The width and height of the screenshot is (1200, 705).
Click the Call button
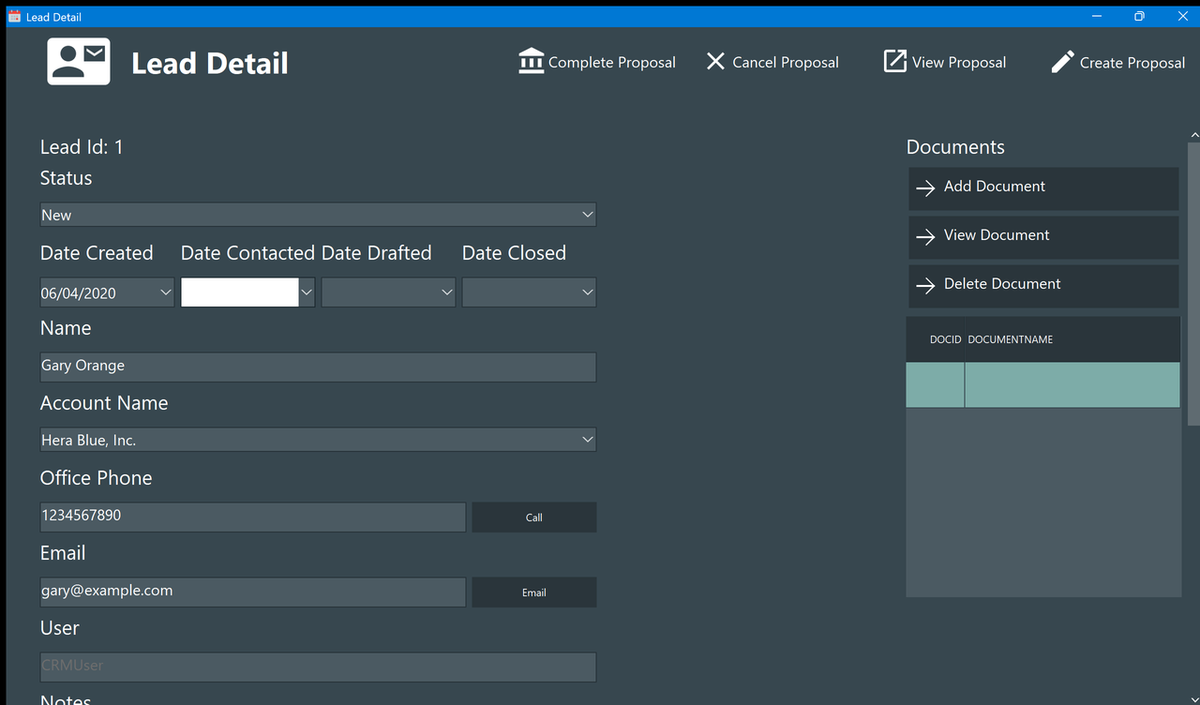534,517
